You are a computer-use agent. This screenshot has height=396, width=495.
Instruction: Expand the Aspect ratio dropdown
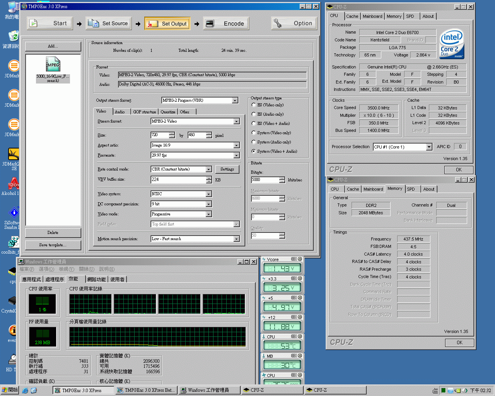[x=237, y=145]
